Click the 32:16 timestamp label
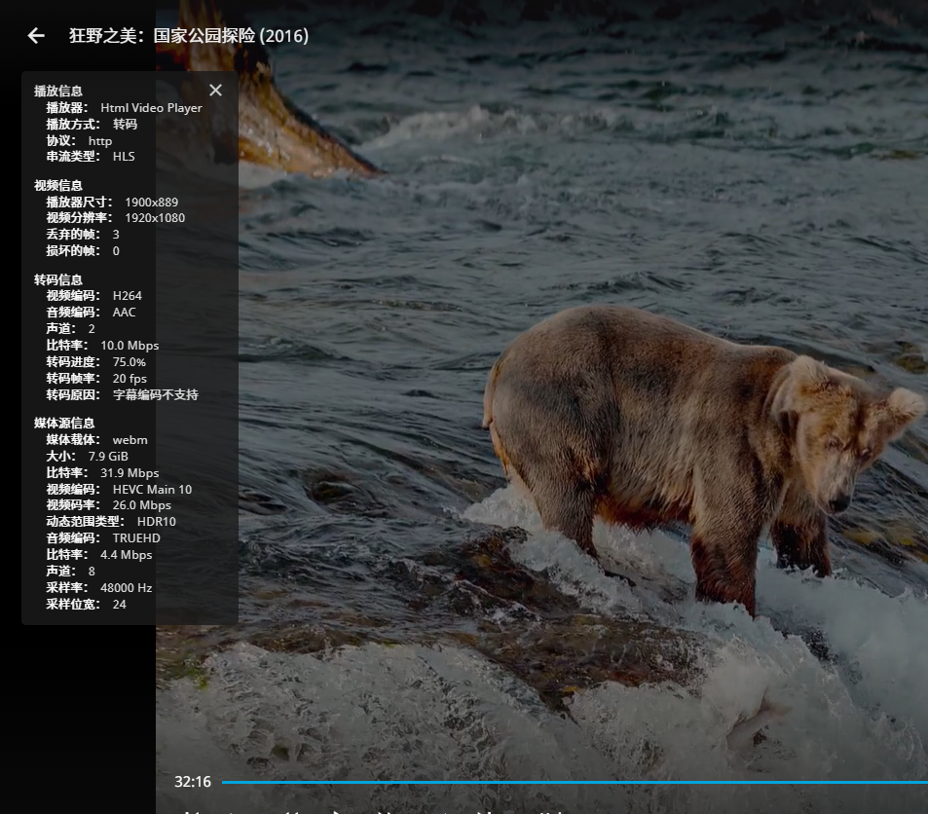The height and width of the screenshot is (814, 928). (196, 782)
